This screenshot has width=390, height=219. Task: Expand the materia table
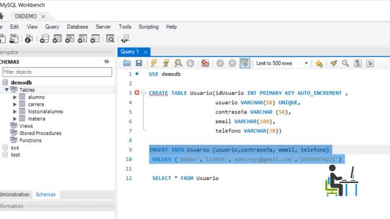pyautogui.click(x=15, y=119)
